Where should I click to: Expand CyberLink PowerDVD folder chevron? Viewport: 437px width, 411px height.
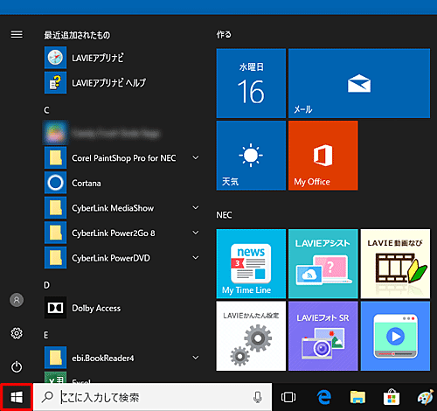tap(196, 258)
